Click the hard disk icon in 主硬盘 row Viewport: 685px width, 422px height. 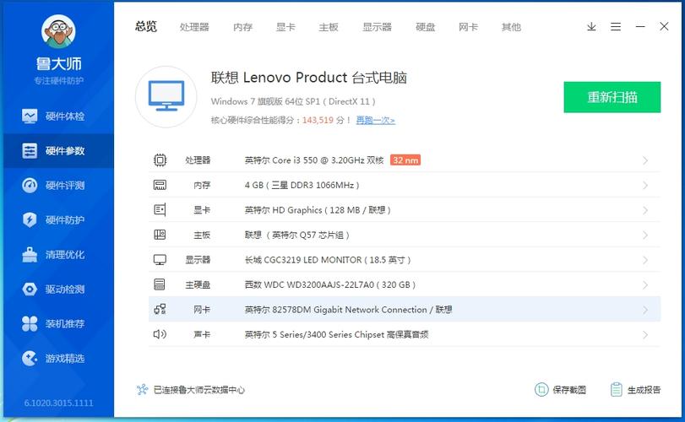pyautogui.click(x=160, y=284)
